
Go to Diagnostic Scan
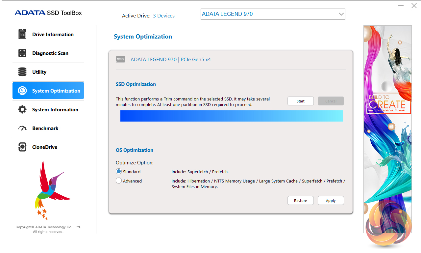48,53
